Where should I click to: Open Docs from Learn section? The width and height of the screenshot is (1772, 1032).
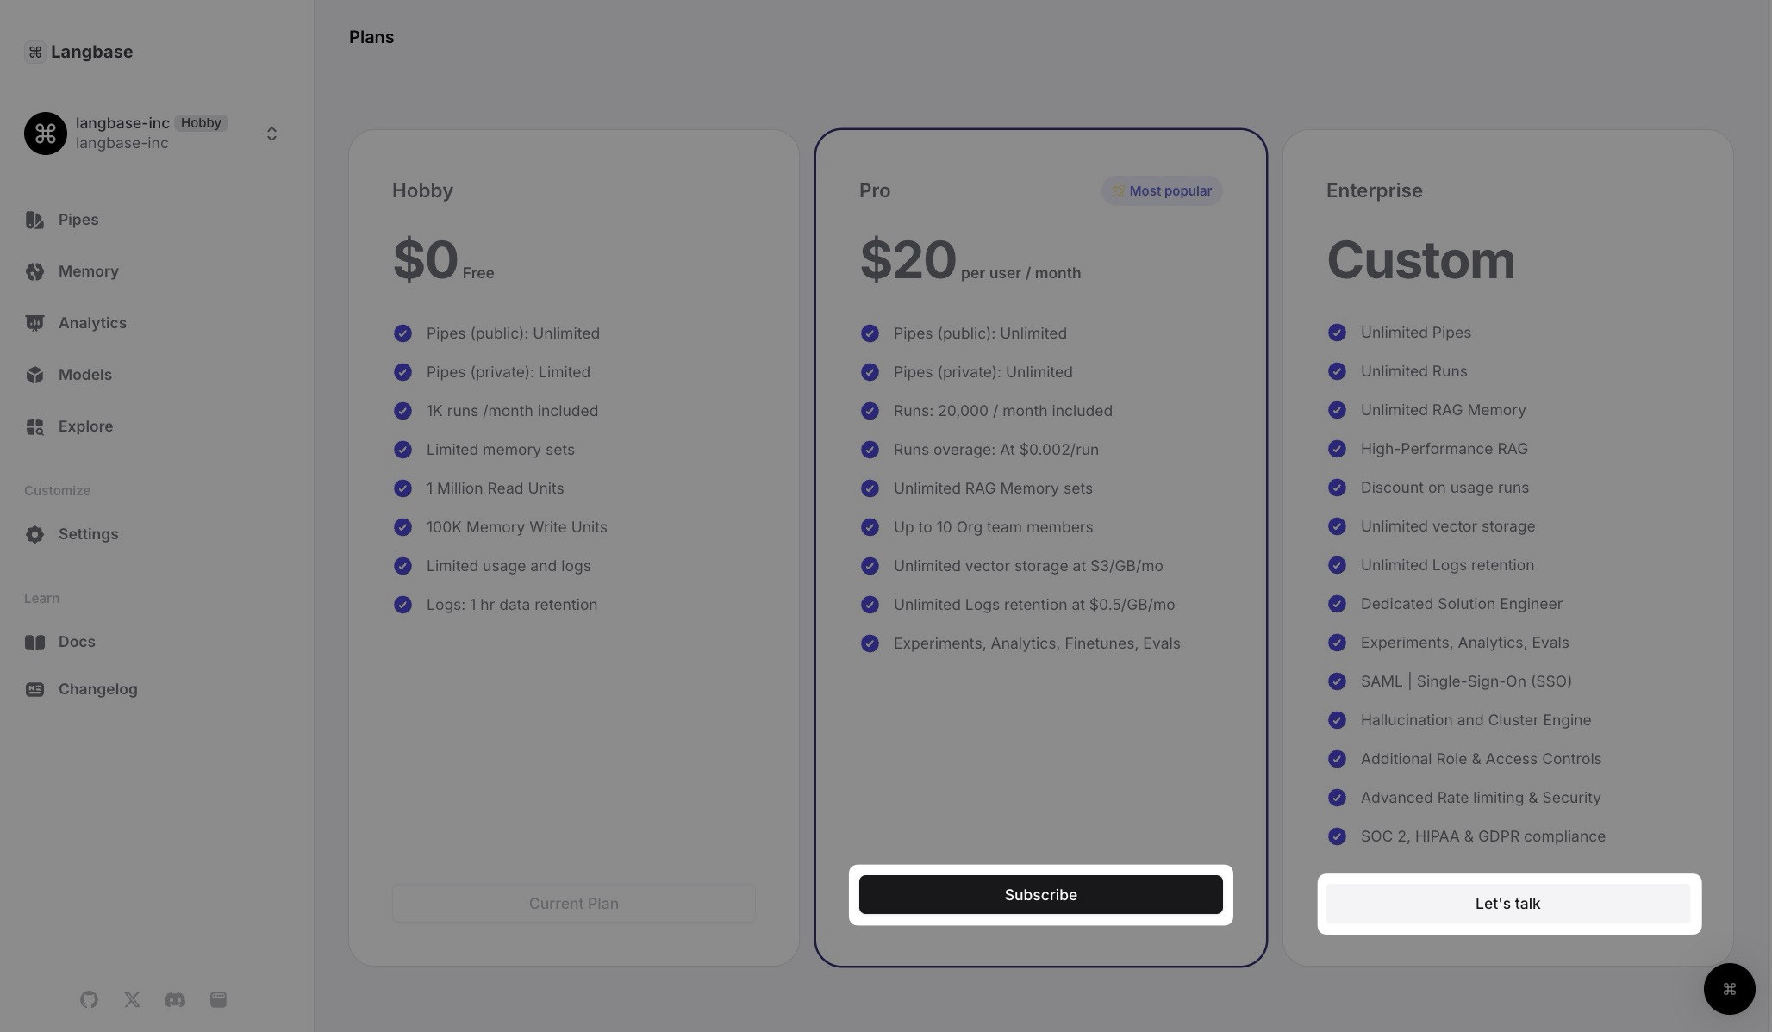(x=76, y=641)
